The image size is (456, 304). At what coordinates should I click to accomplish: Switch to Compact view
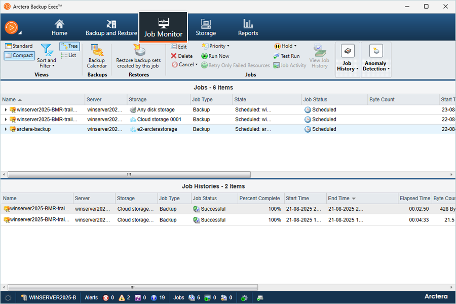tap(19, 55)
